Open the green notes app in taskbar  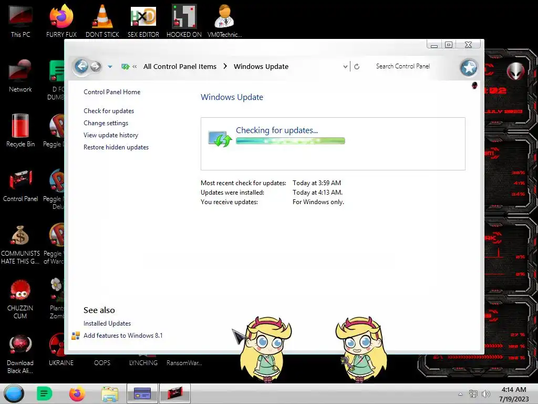(44, 393)
